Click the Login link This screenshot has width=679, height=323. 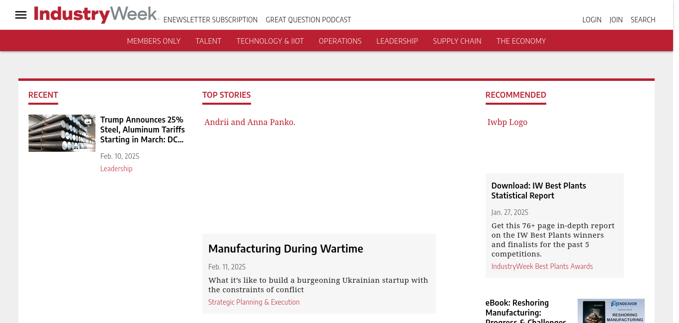[x=592, y=20]
